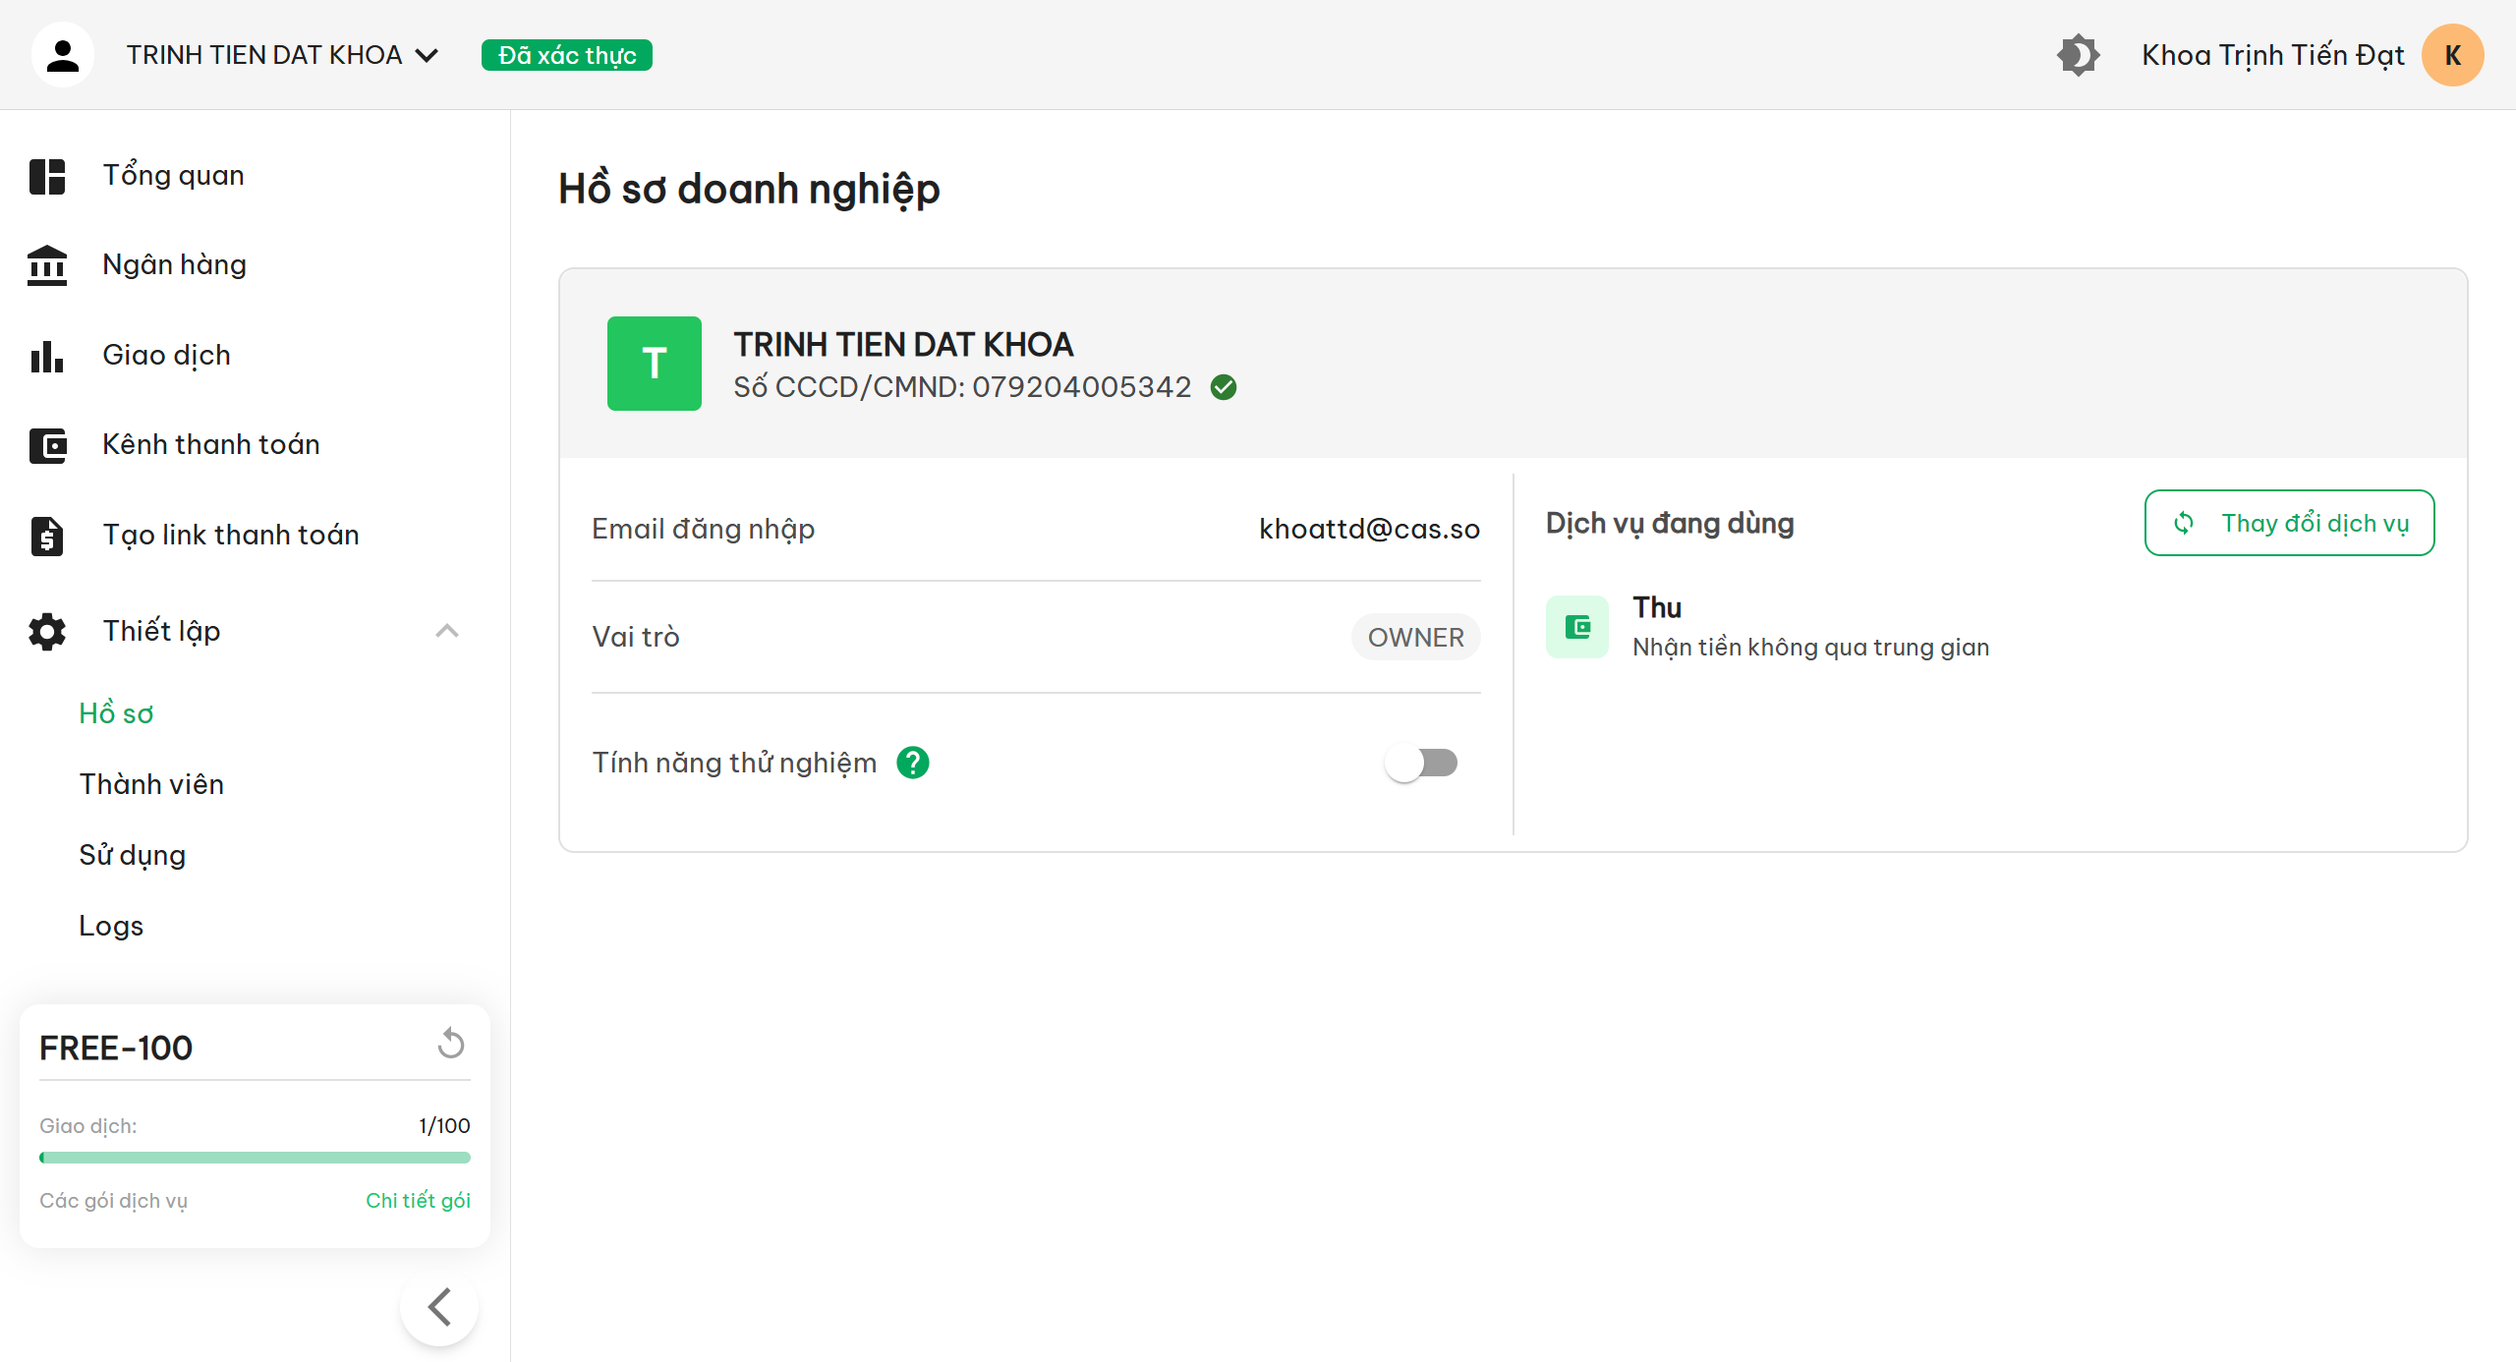The image size is (2516, 1362).
Task: Click the Thiết lập gear icon
Action: coord(47,631)
